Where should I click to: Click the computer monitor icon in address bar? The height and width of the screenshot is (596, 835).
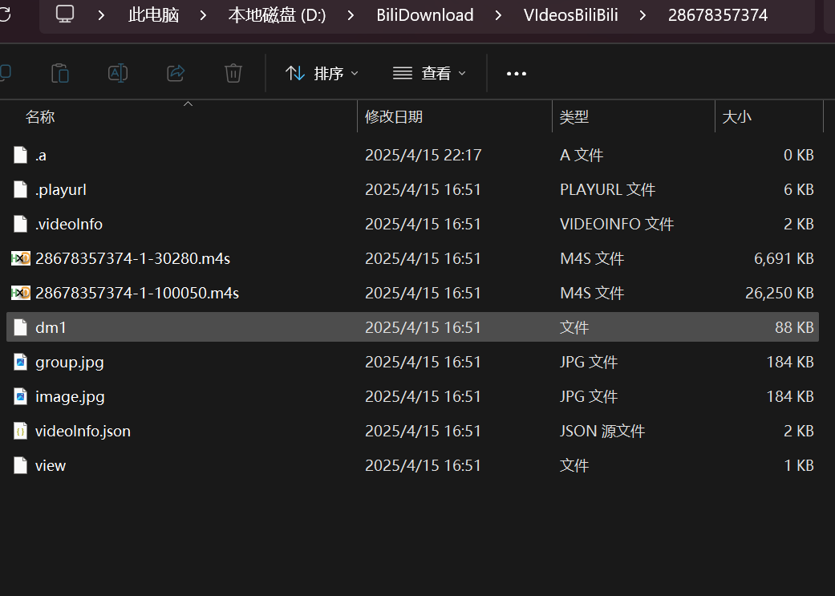tap(65, 14)
